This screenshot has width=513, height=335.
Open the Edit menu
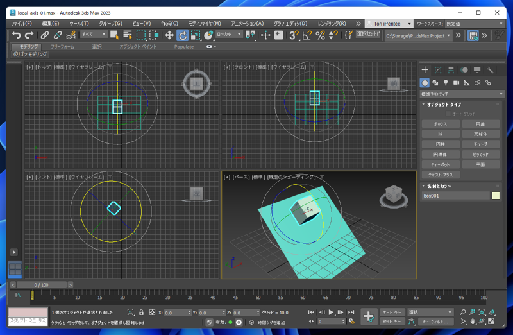click(51, 24)
